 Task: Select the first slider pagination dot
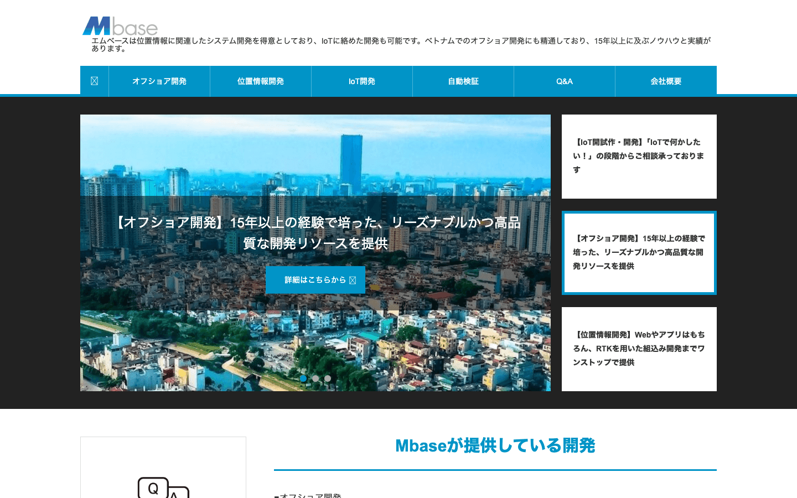pos(303,378)
